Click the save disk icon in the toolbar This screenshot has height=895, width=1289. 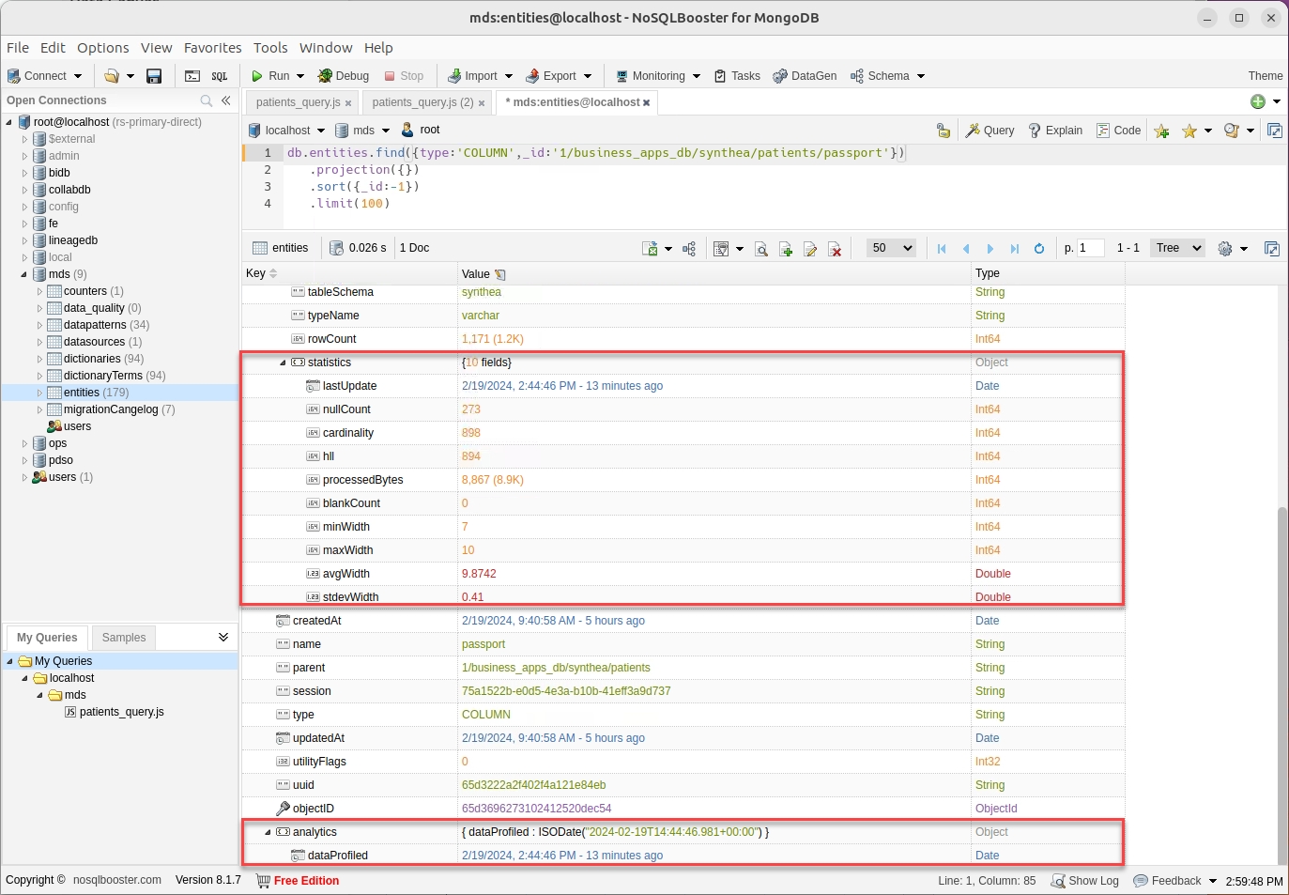click(x=155, y=76)
